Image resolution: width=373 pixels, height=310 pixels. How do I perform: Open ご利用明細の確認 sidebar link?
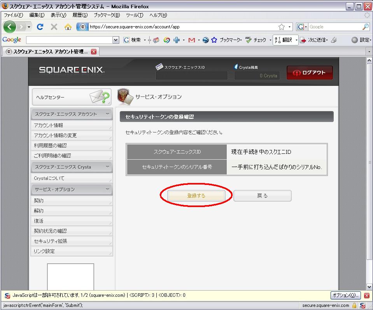click(72, 156)
